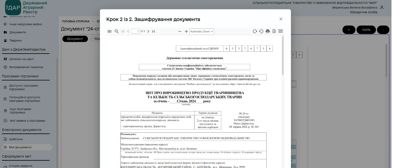This screenshot has width=393, height=168.
Task: Open Виправлення помилок
Action: (x=26, y=67)
